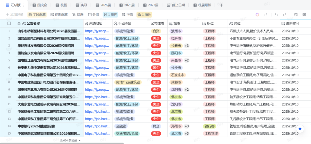
Task: Click the blue sparkle assistant button
Action: pyautogui.click(x=300, y=129)
